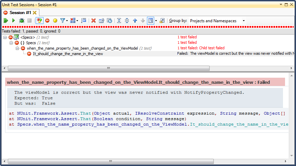Open dropdown arrow beside the grid icon

click(77, 21)
